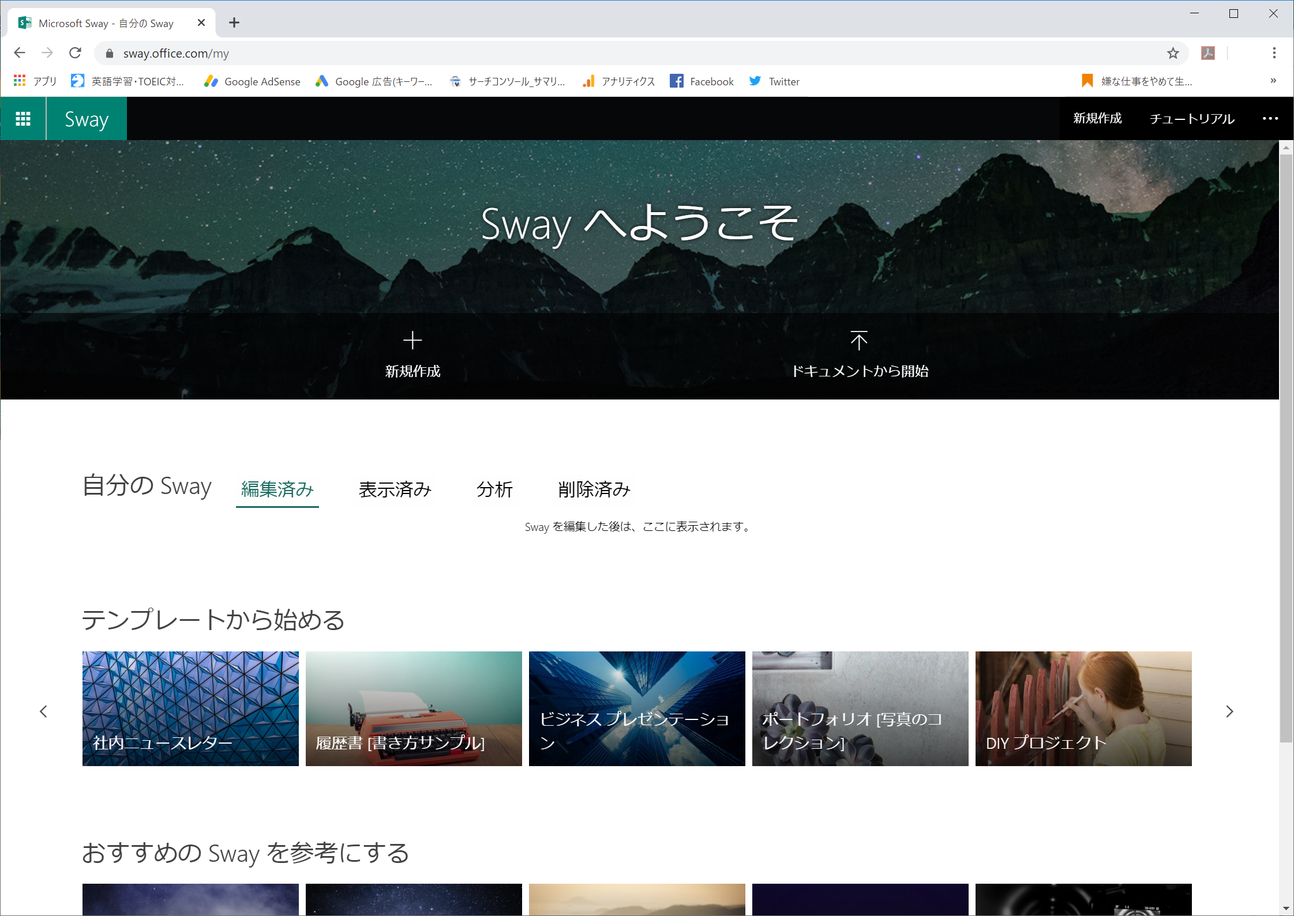Switch to the 分析 tab
This screenshot has width=1294, height=916.
494,489
